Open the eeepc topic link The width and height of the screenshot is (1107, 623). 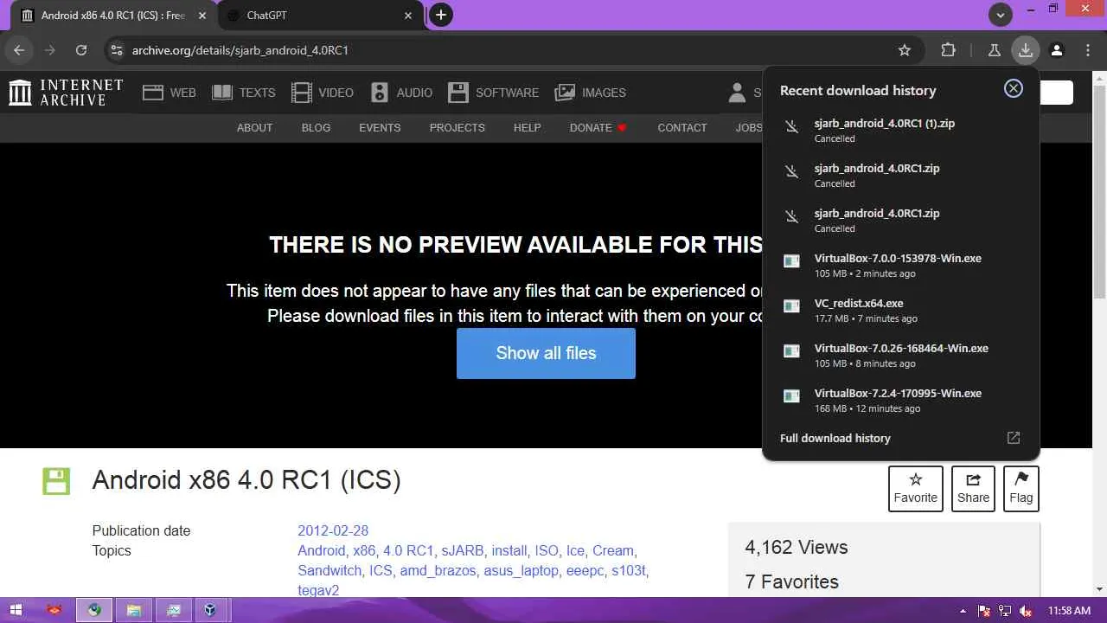pyautogui.click(x=585, y=570)
